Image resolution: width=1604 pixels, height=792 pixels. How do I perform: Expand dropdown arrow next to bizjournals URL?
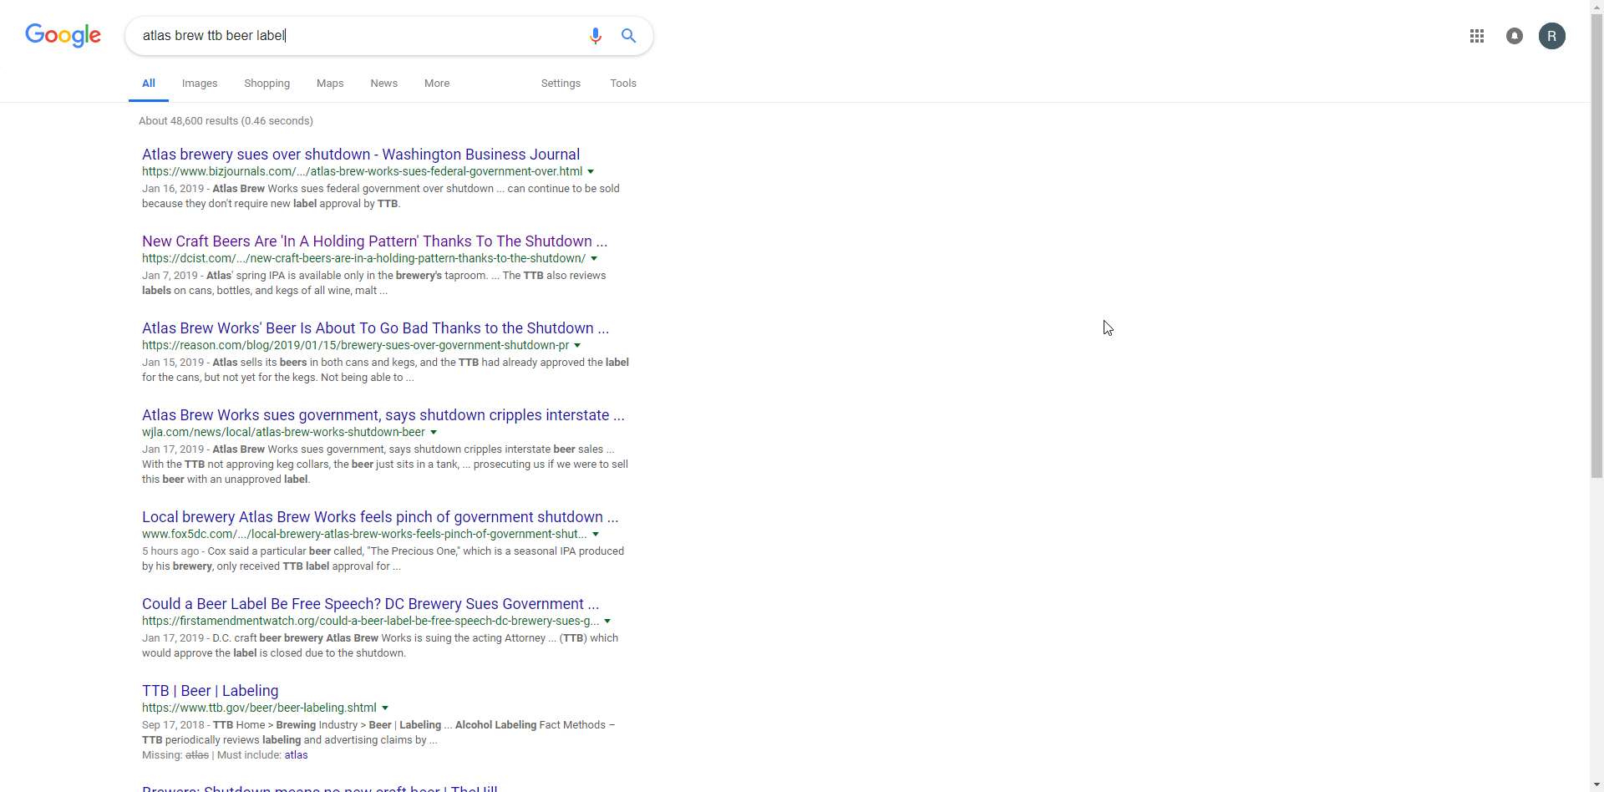(591, 172)
